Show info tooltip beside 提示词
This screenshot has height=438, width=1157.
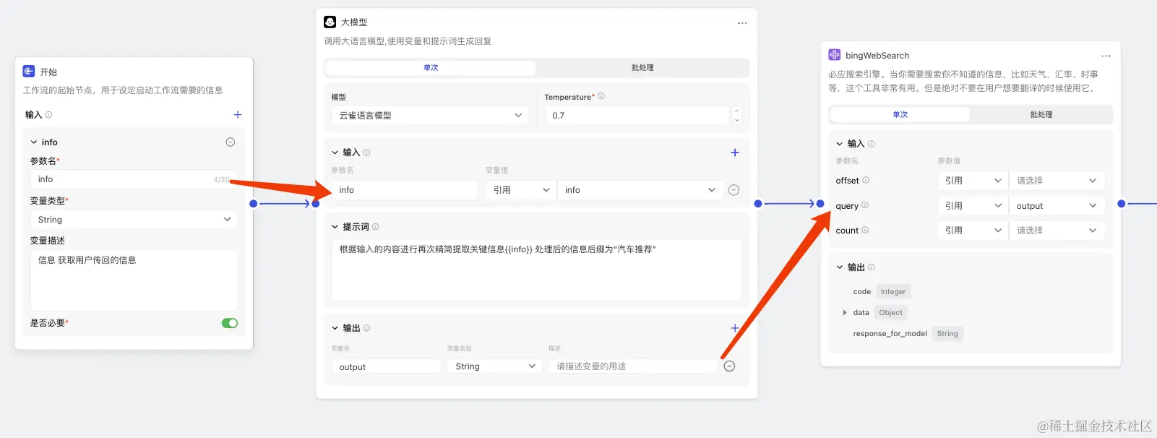pos(375,227)
